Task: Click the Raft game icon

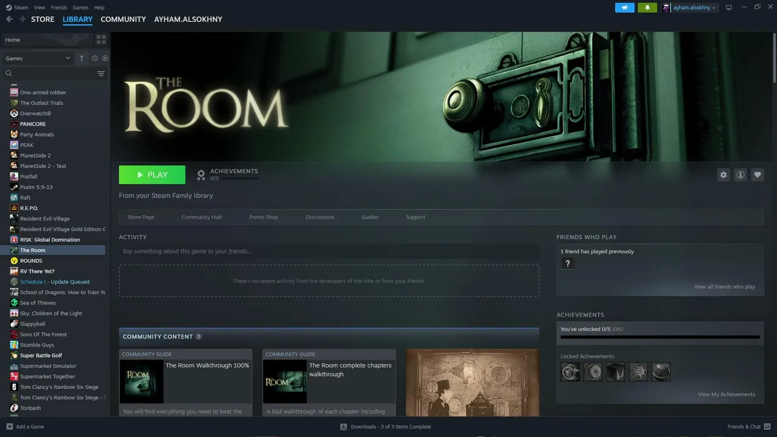Action: 14,198
